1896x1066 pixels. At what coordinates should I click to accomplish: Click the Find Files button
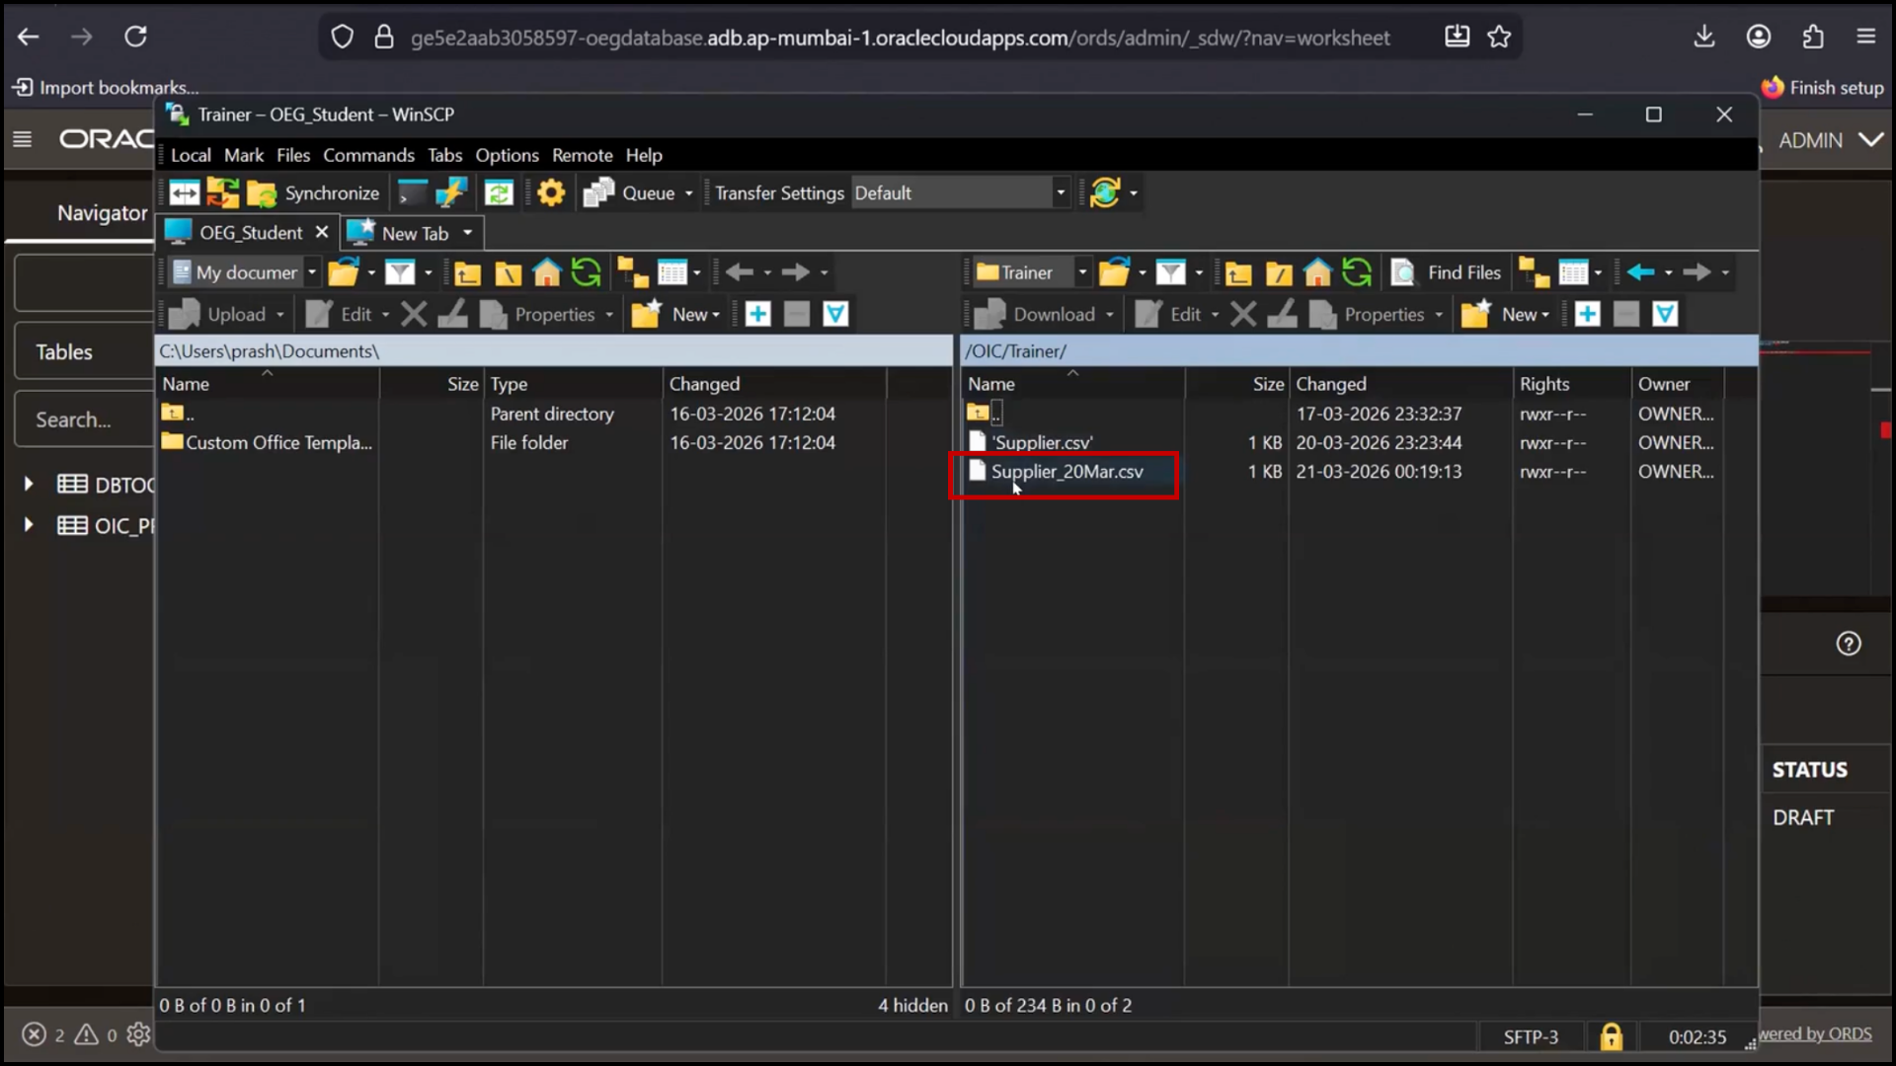[1446, 272]
